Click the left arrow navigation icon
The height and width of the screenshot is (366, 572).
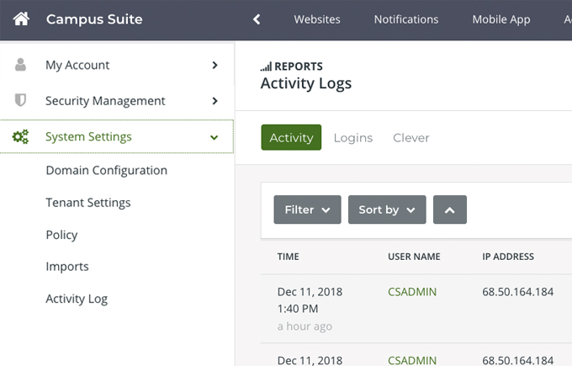point(257,19)
